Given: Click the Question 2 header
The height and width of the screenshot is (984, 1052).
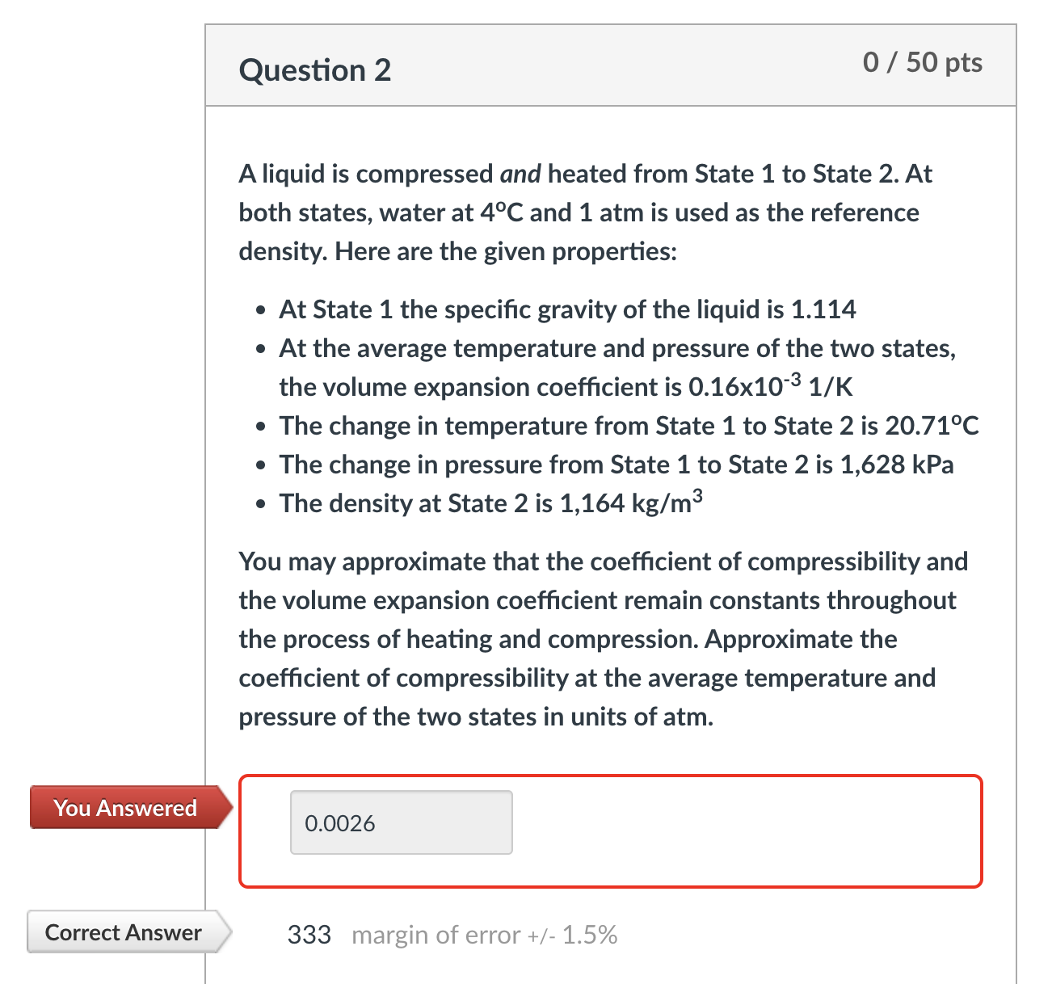Looking at the screenshot, I should coord(314,69).
